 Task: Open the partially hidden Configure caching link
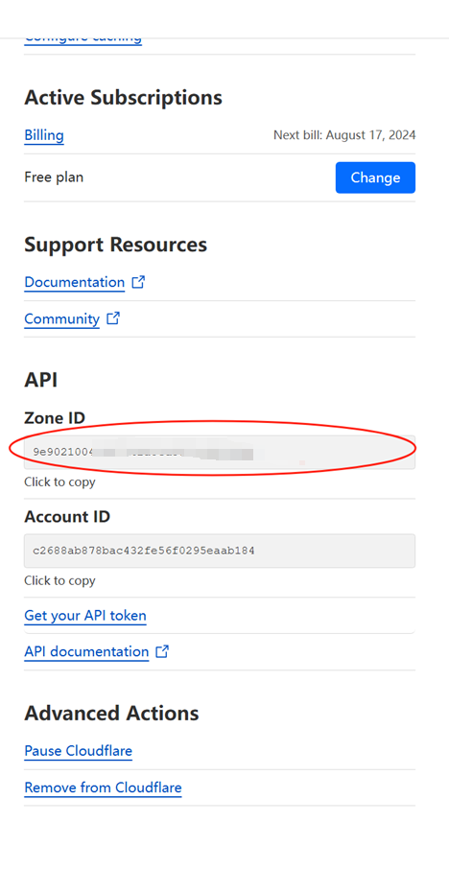[x=83, y=39]
